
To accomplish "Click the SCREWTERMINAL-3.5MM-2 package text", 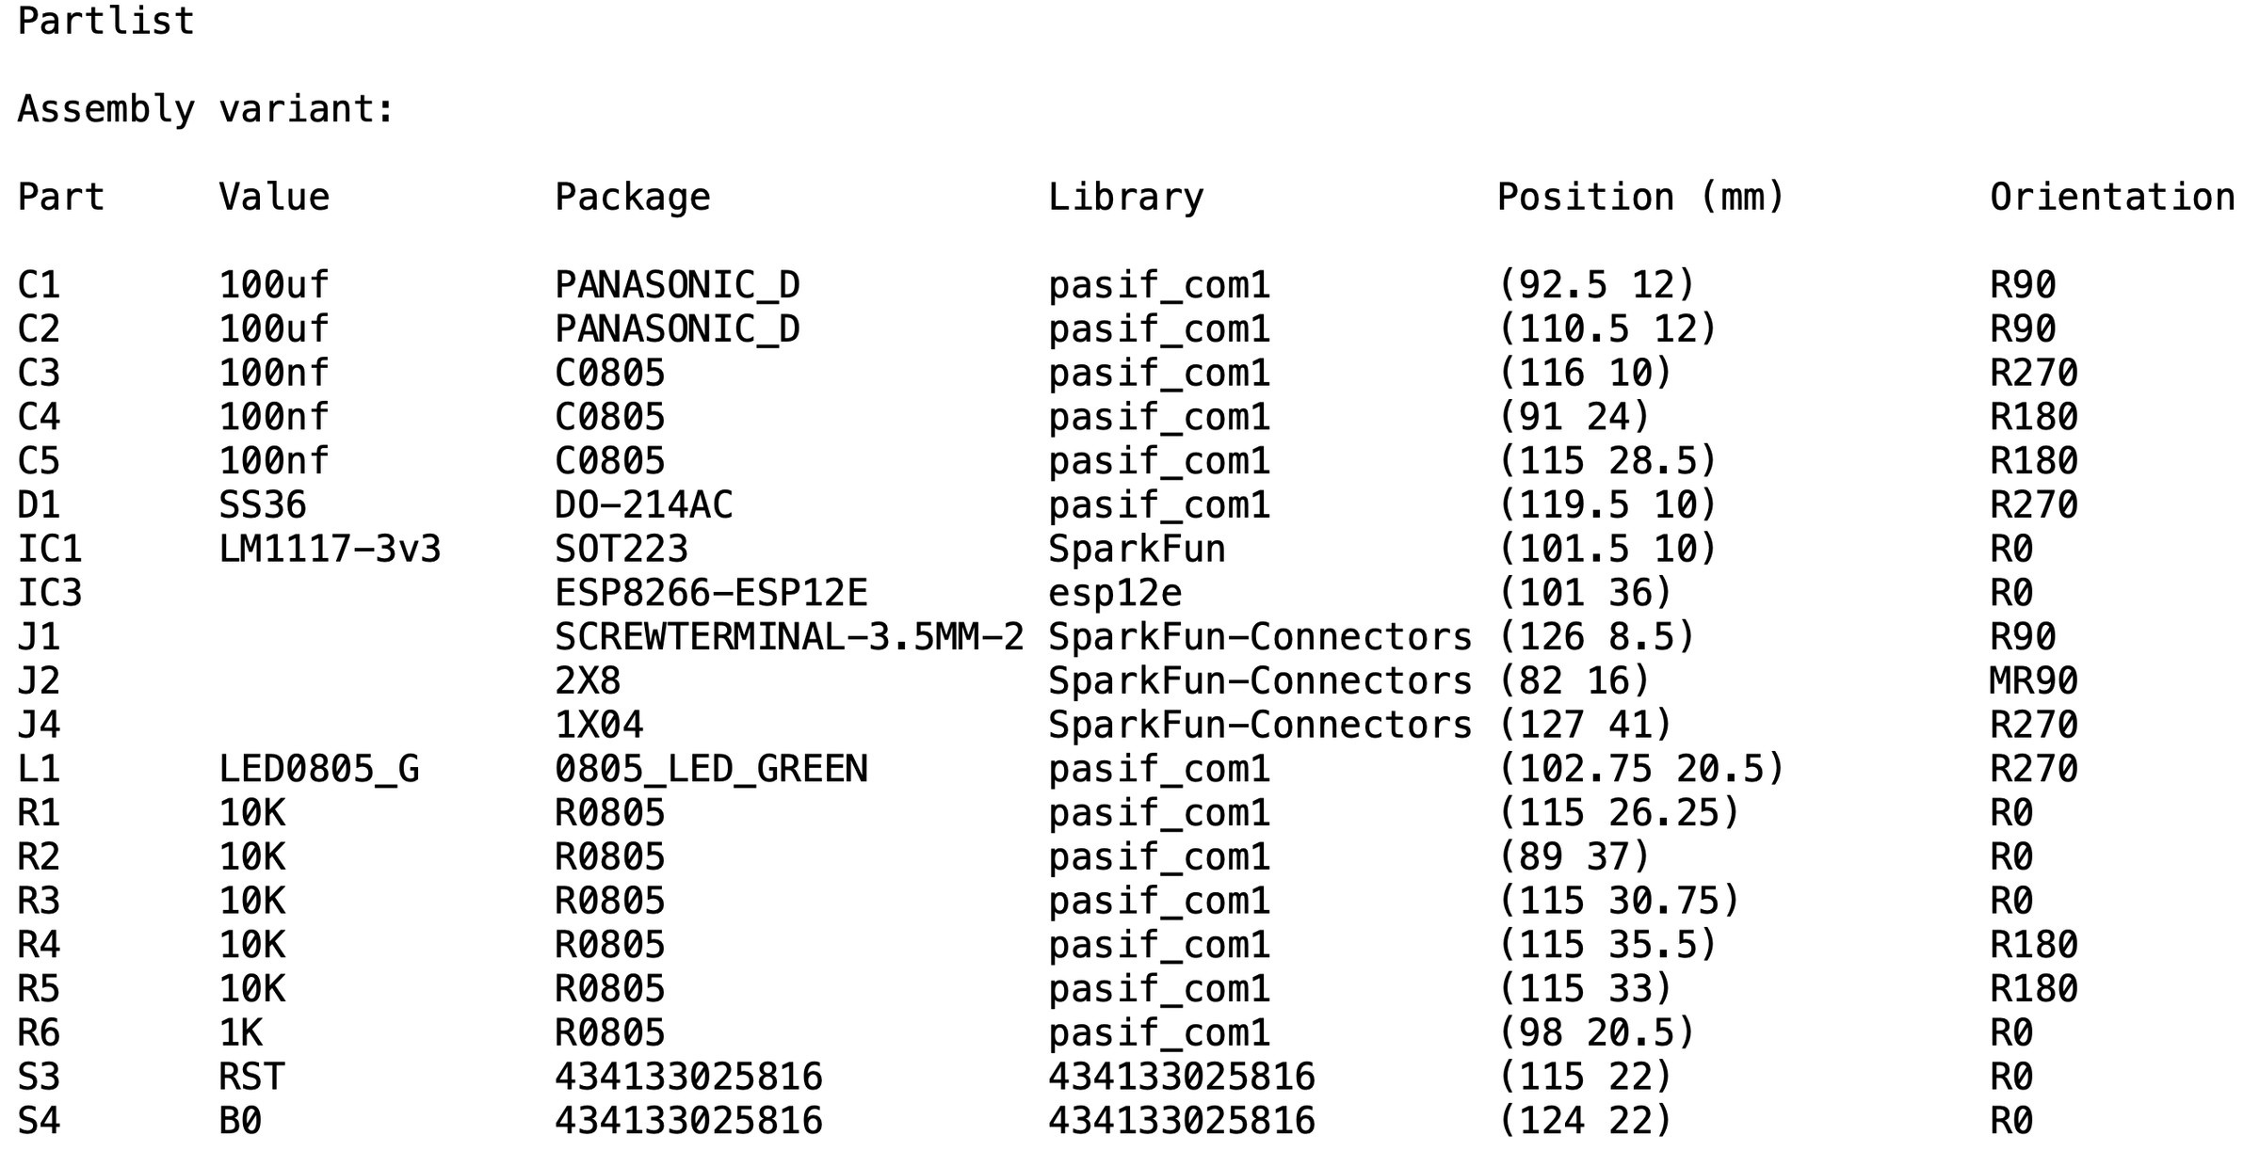I will pyautogui.click(x=788, y=638).
